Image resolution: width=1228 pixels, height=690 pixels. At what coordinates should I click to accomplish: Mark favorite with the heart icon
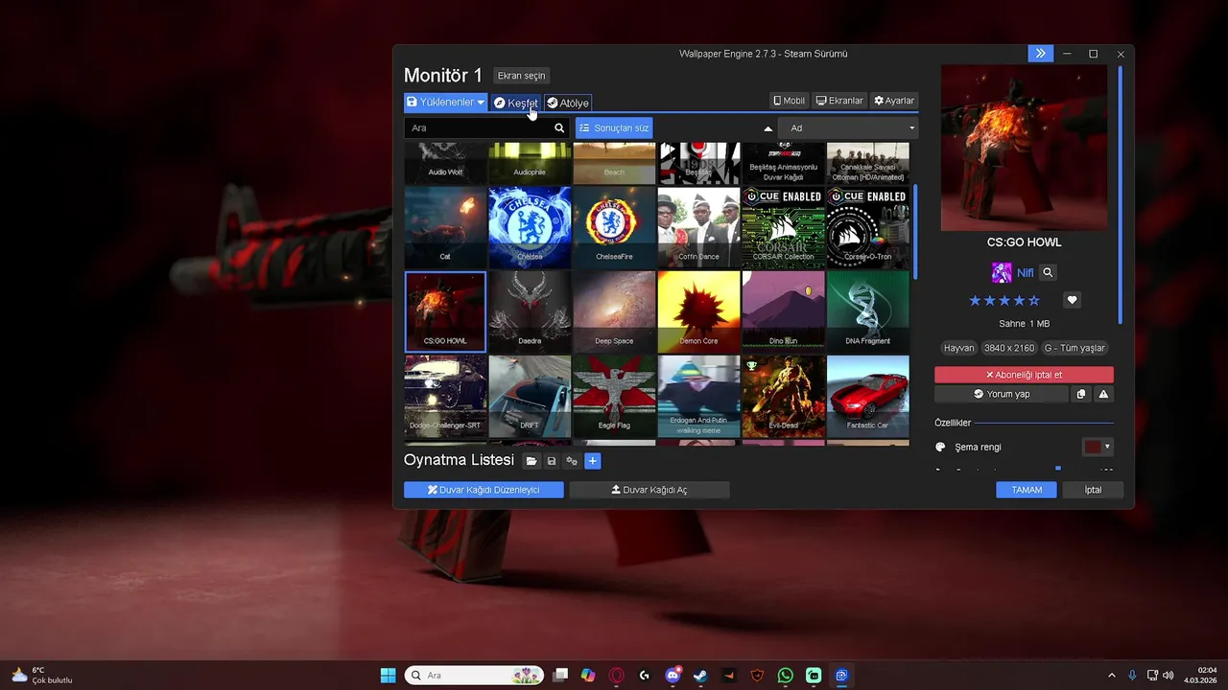tap(1073, 300)
